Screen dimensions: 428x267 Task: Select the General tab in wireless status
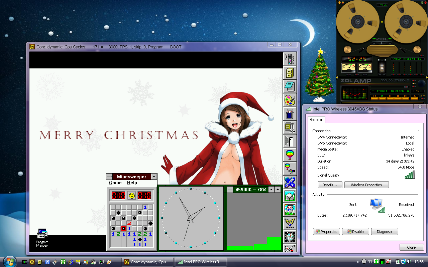(x=316, y=119)
